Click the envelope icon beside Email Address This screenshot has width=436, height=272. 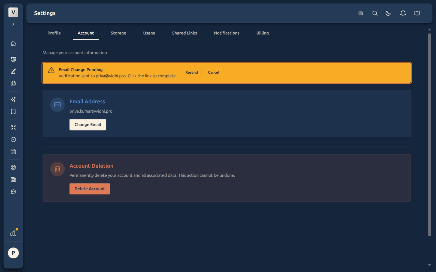(57, 105)
